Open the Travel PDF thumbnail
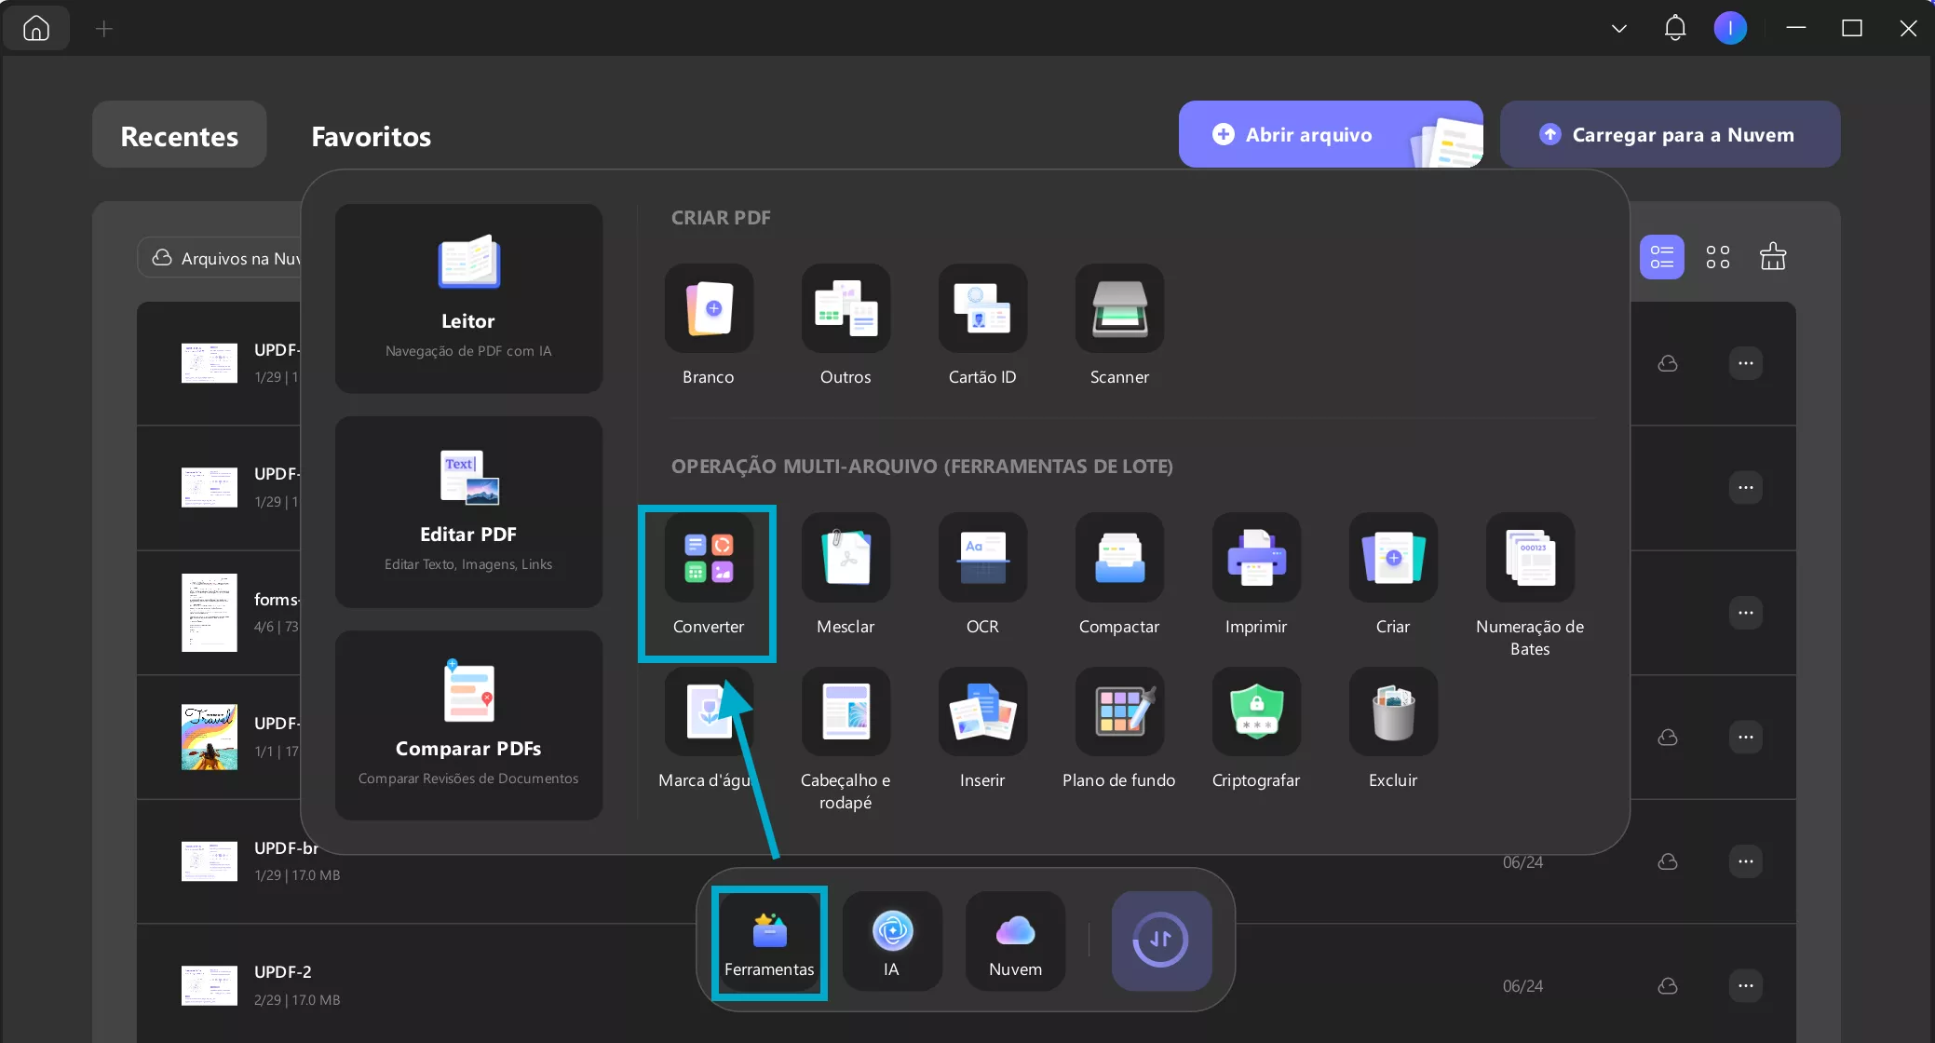The height and width of the screenshot is (1043, 1935). click(x=209, y=737)
